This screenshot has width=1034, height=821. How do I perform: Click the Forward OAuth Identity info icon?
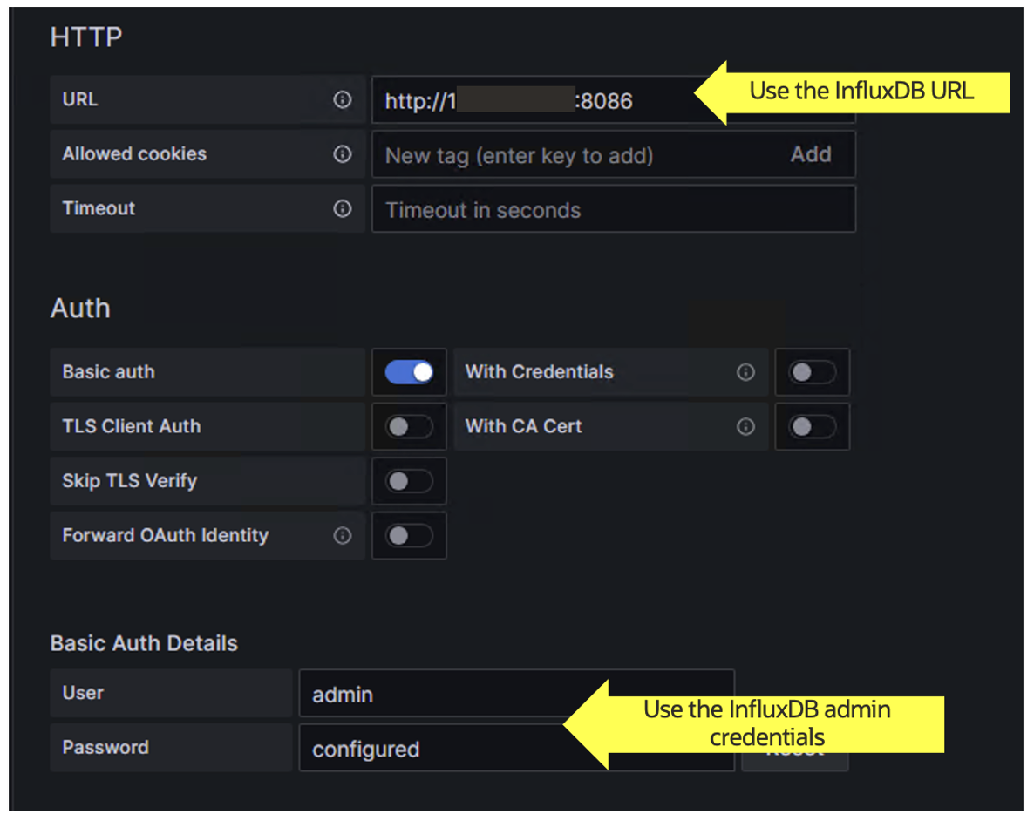(x=343, y=535)
